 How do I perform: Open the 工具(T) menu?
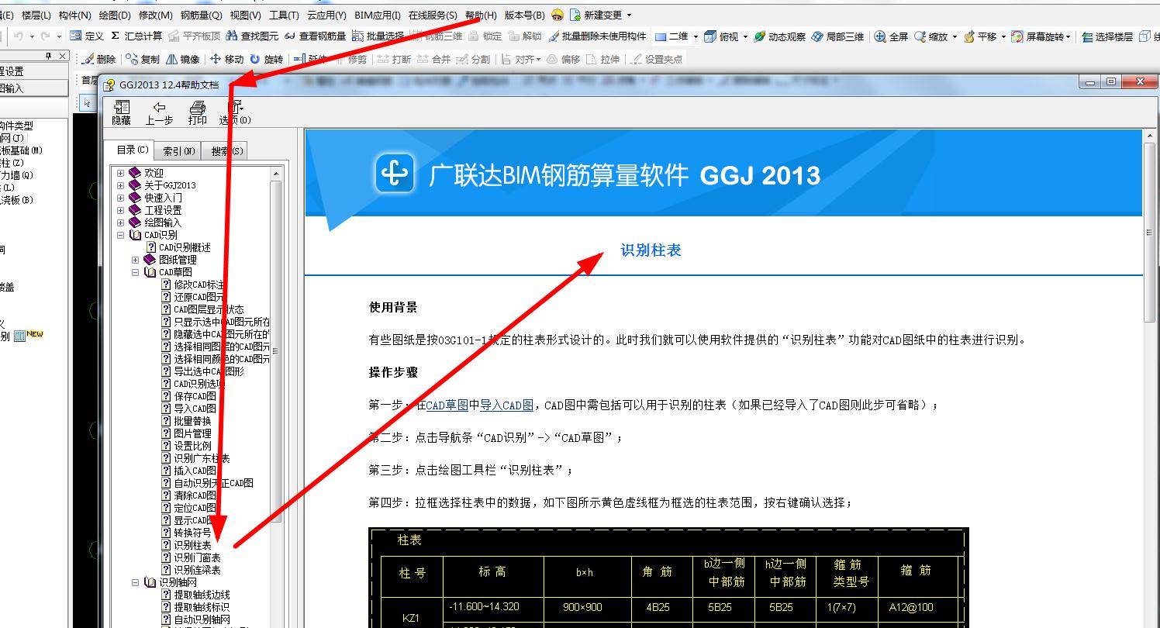coord(284,15)
